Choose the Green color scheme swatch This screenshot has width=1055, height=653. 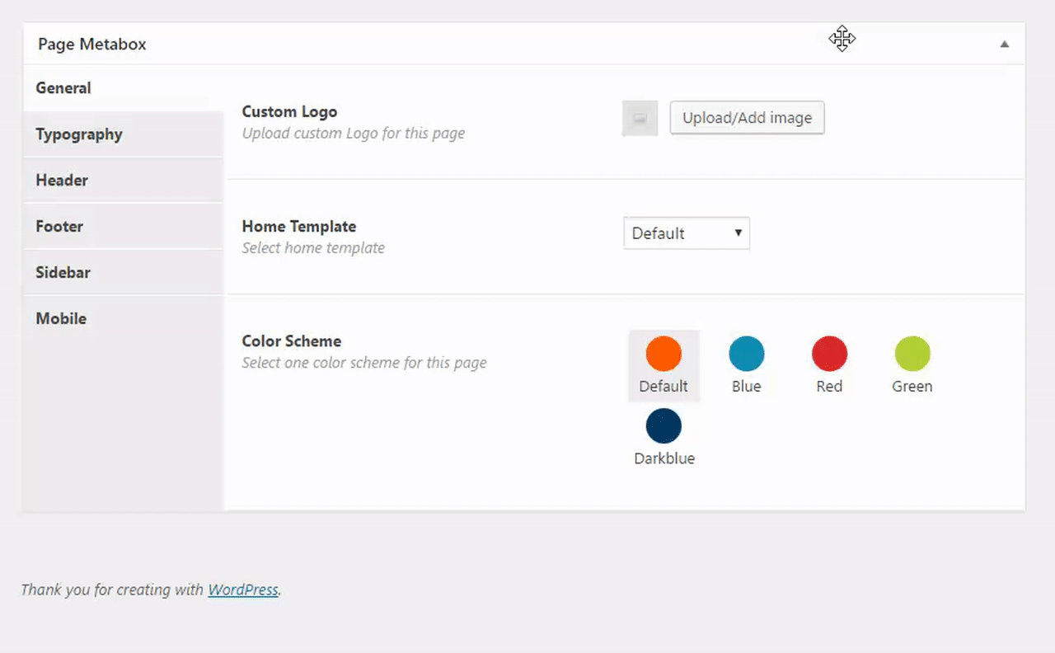tap(912, 354)
